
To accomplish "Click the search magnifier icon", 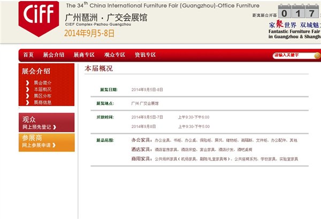I will coord(317,55).
